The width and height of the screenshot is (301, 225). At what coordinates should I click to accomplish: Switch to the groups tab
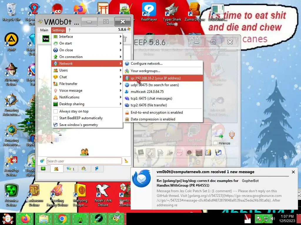pos(84,168)
